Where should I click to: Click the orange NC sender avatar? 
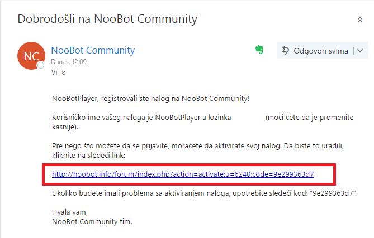click(30, 56)
